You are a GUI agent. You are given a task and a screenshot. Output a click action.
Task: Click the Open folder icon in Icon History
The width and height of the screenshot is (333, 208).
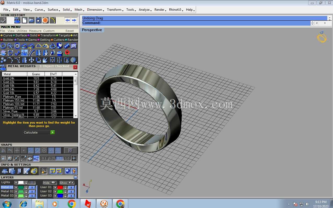[x=31, y=20]
